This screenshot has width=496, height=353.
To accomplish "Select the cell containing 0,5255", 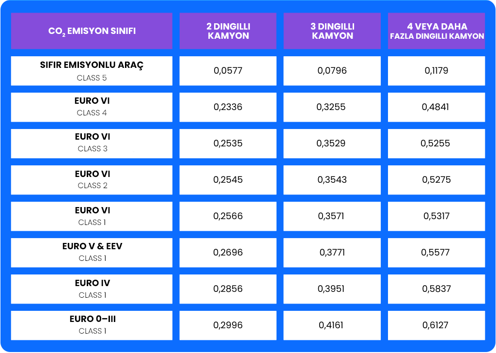I will (x=436, y=144).
